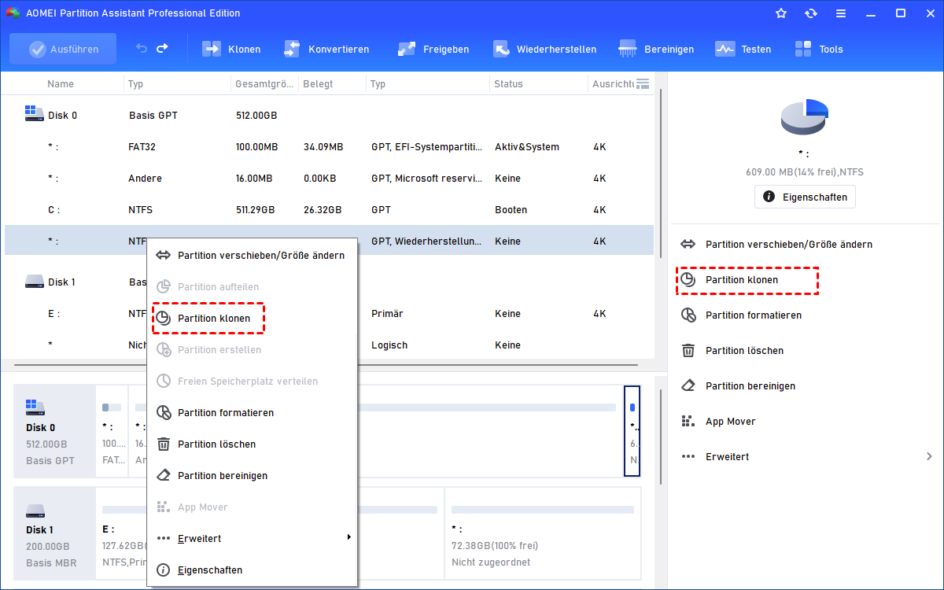944x590 pixels.
Task: Select the highlighted recovery partition block on Disk 0
Action: pyautogui.click(x=632, y=431)
